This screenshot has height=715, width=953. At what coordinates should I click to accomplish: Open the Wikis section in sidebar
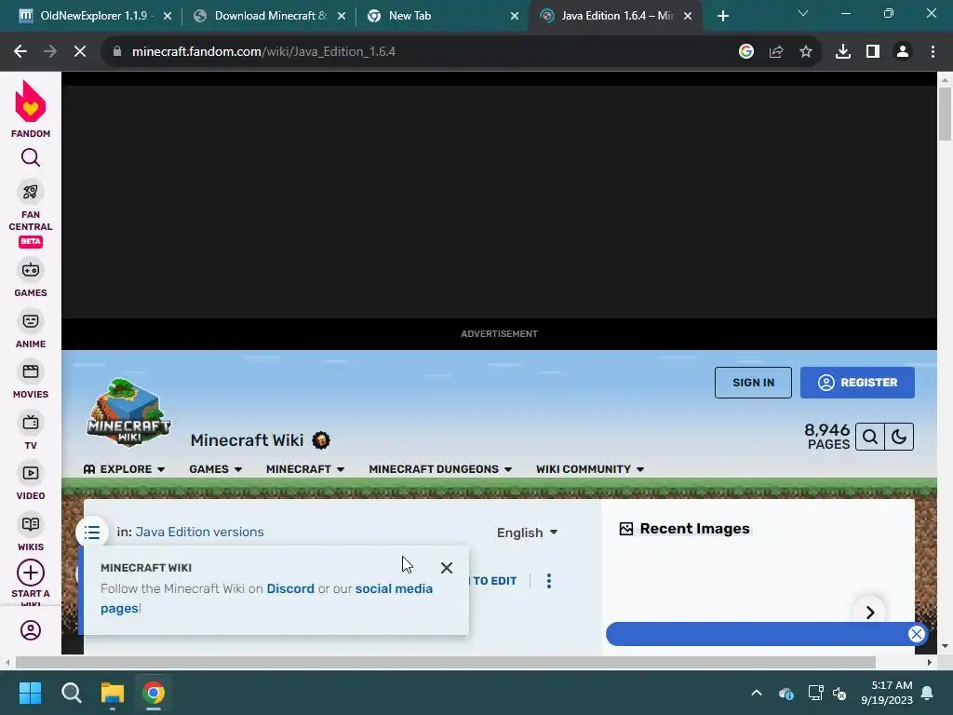(31, 533)
